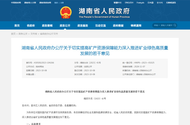Click the 登录 login link
This screenshot has width=190, height=125.
coord(56,3)
